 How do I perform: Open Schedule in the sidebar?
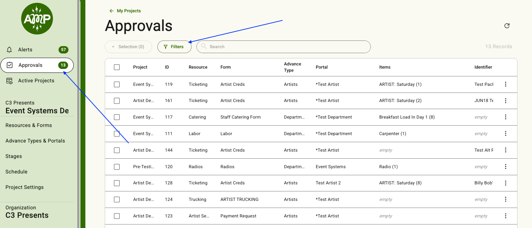coord(17,172)
